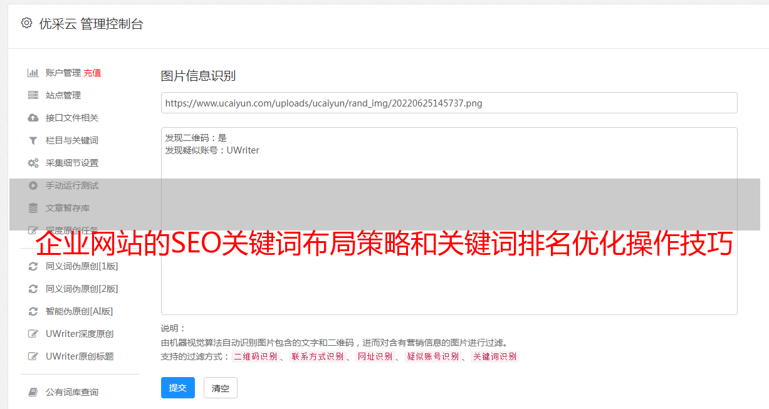Select 同义词伪原创[1版] menu entry
The height and width of the screenshot is (409, 769).
pyautogui.click(x=82, y=266)
